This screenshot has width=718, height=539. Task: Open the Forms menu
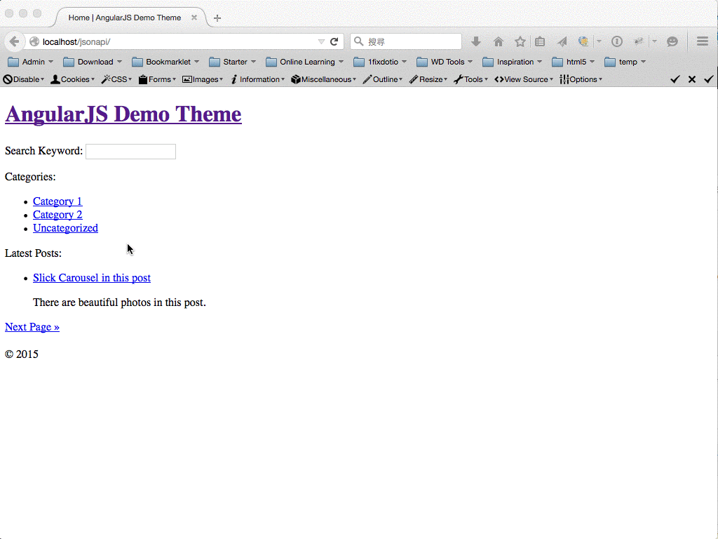[157, 79]
